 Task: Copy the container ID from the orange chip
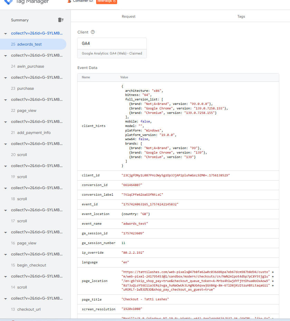[x=106, y=1]
